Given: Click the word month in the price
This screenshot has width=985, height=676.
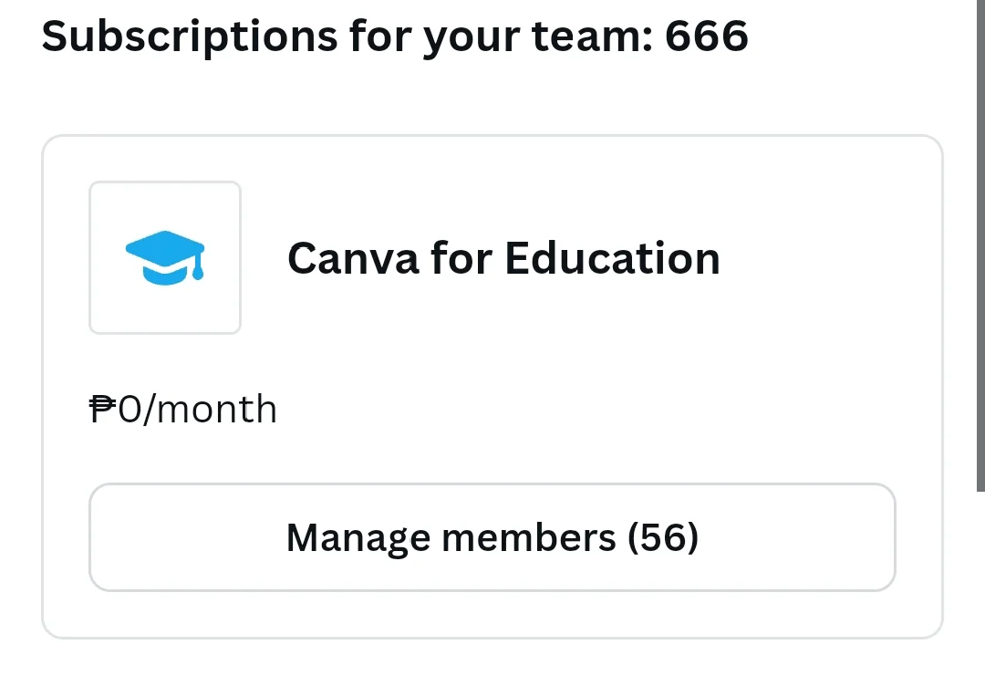Looking at the screenshot, I should pos(215,410).
